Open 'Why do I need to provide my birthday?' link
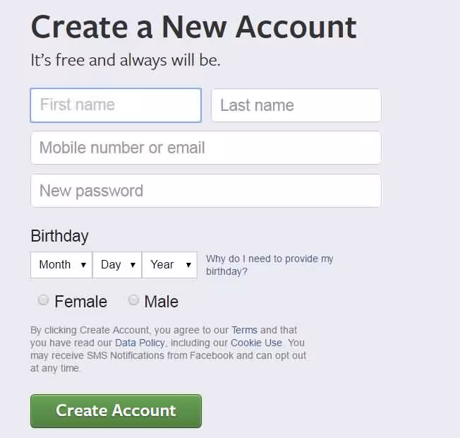The width and height of the screenshot is (460, 438). [x=269, y=265]
